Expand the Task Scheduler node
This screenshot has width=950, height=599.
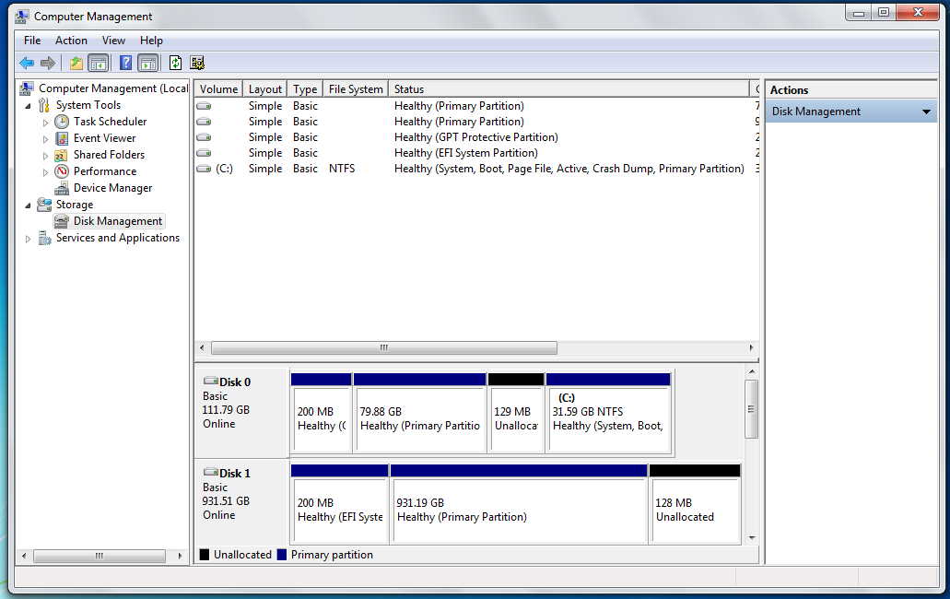point(45,123)
